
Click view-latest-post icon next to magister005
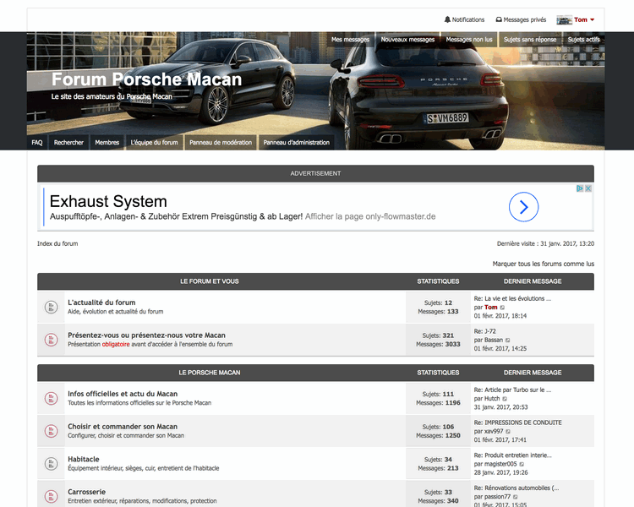tap(522, 465)
